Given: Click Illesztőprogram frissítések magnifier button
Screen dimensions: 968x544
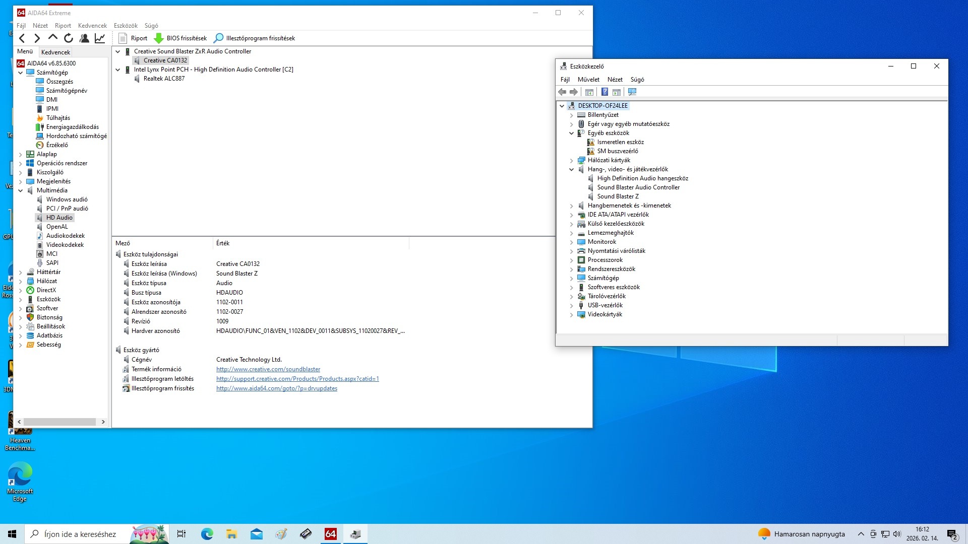Looking at the screenshot, I should [219, 38].
